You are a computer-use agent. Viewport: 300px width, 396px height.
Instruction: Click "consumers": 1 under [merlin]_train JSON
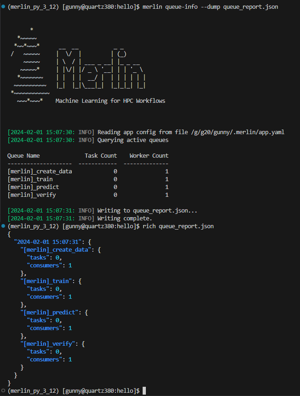(x=49, y=296)
